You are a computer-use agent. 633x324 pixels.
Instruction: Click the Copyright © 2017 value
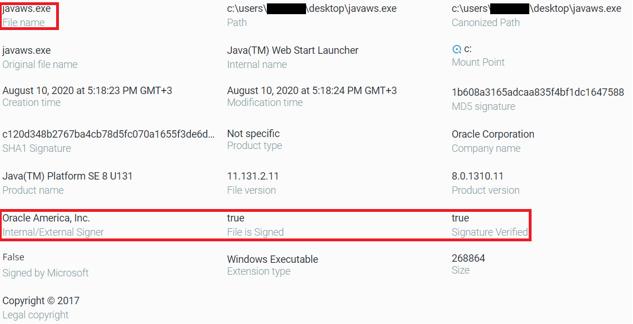tap(41, 301)
